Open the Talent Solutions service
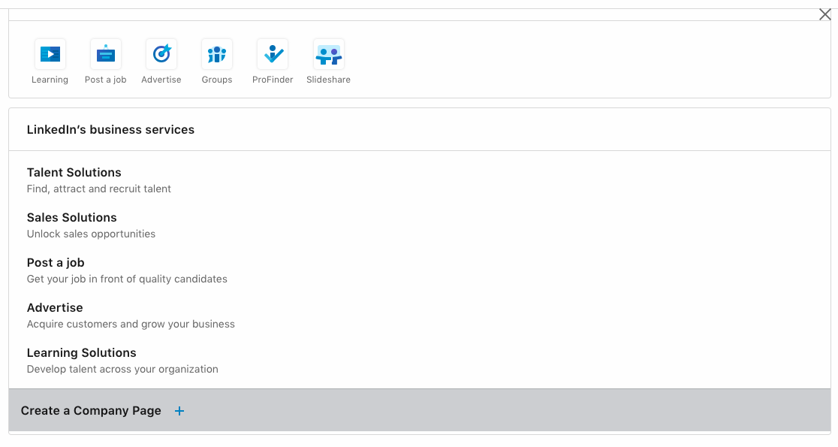Viewport: 838px width, 447px height. (74, 172)
